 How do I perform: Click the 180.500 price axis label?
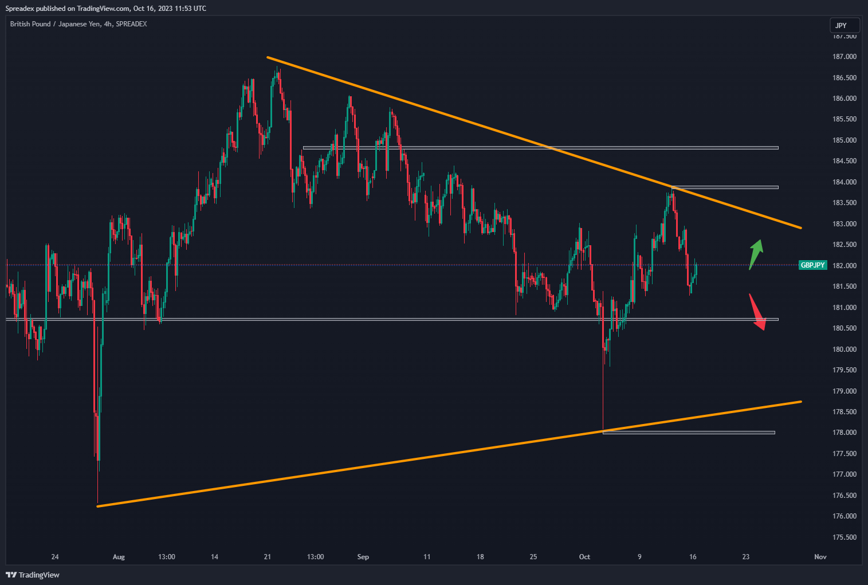click(845, 328)
